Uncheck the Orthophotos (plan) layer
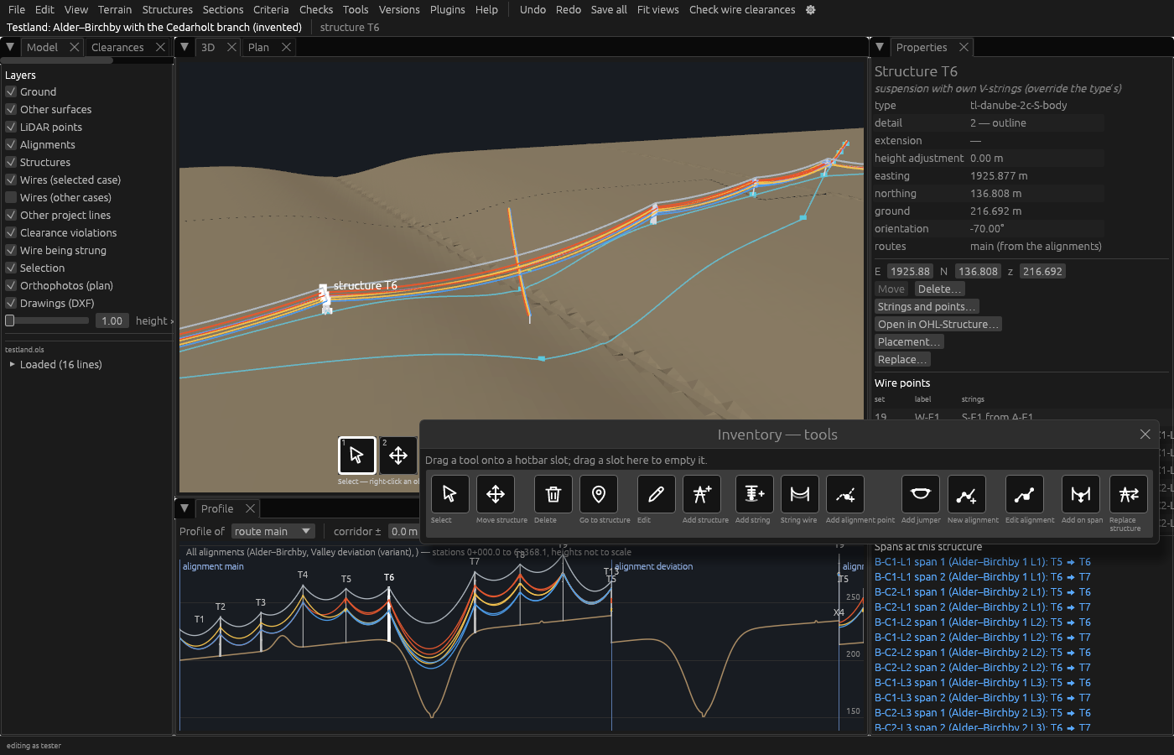 (x=11, y=285)
